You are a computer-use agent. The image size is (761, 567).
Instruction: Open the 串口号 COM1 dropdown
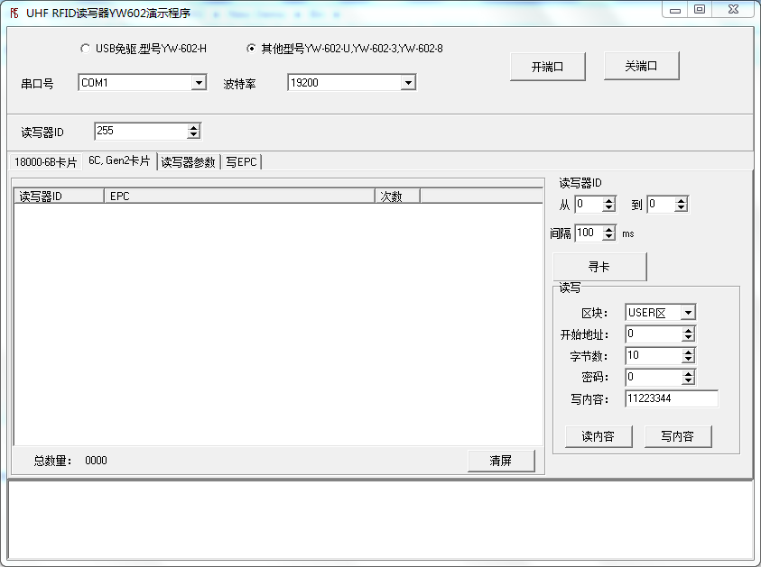click(200, 82)
